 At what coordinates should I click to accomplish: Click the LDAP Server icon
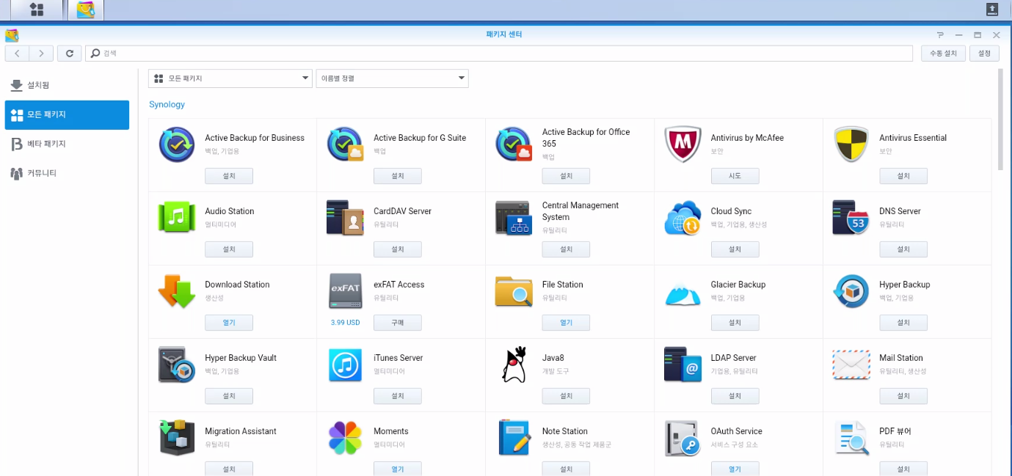point(682,365)
